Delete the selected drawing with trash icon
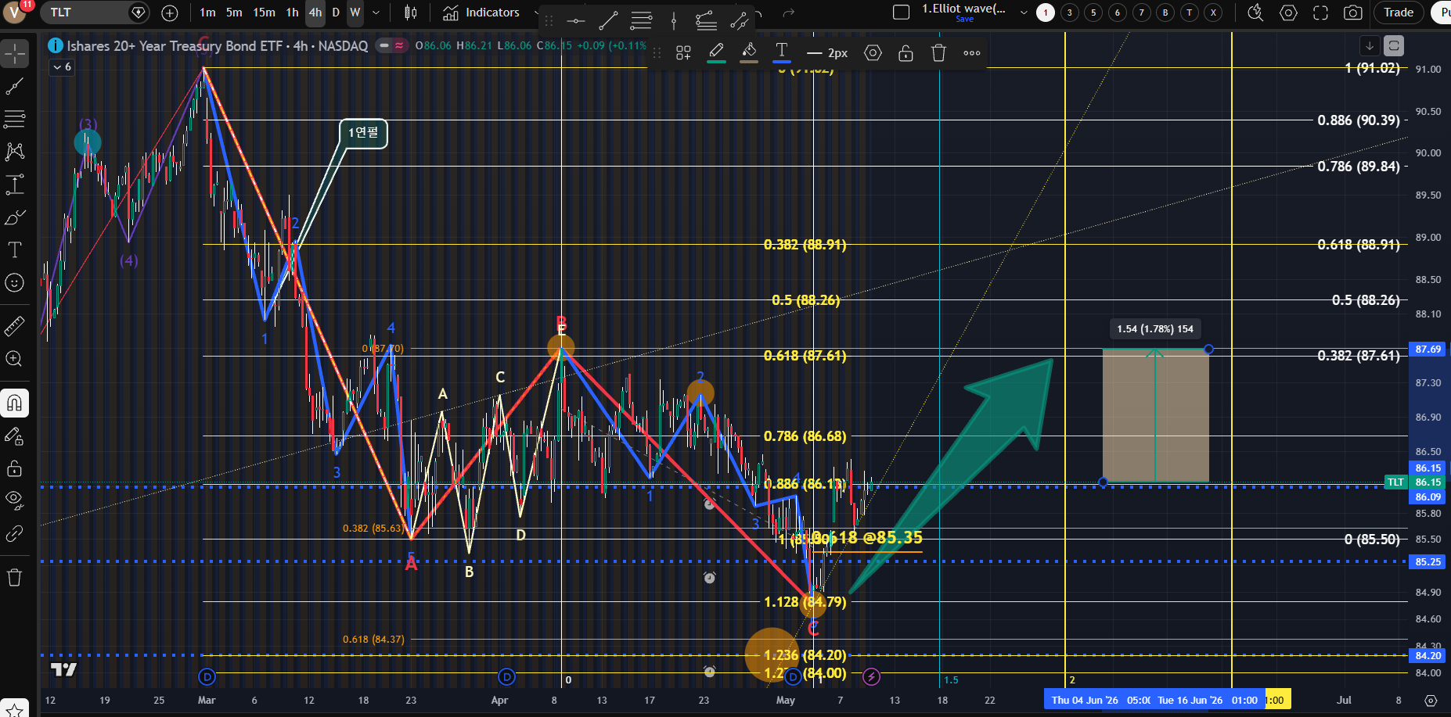1451x717 pixels. tap(938, 53)
